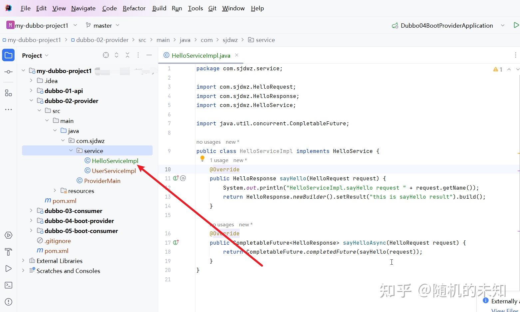
Task: Open the Dubbo04BootProviderApplication run configuration dropdown
Action: click(x=503, y=25)
